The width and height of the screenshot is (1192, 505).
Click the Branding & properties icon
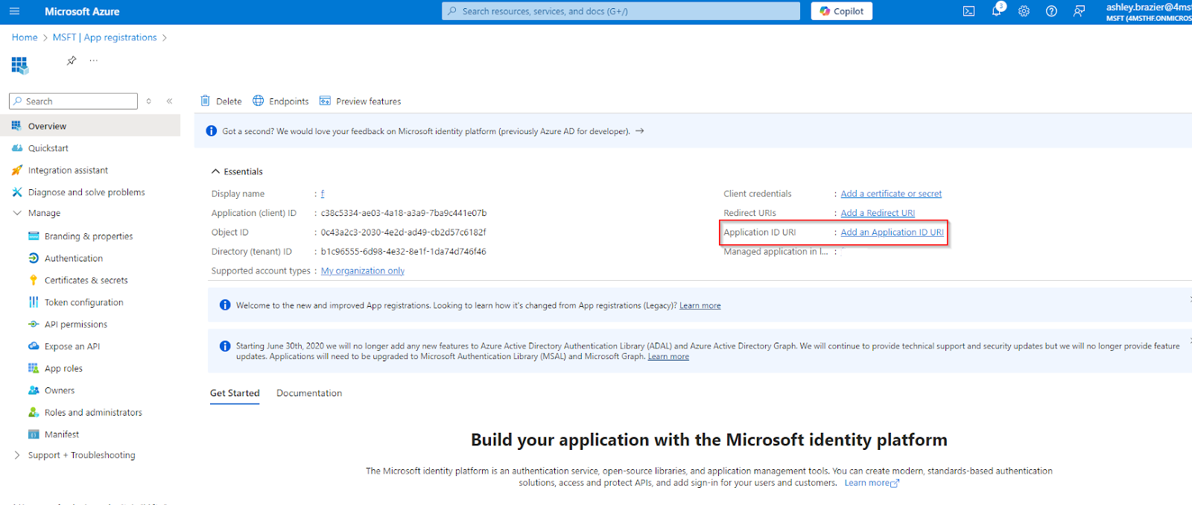(34, 236)
